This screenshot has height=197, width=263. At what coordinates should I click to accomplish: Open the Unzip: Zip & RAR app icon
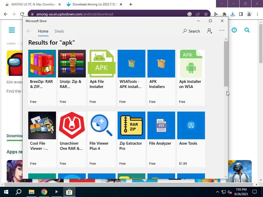click(x=72, y=64)
